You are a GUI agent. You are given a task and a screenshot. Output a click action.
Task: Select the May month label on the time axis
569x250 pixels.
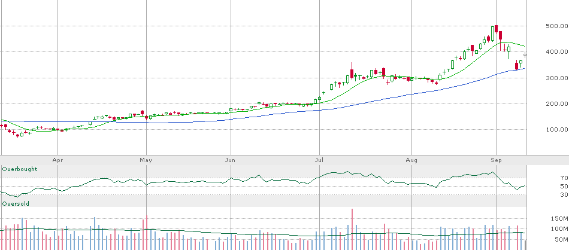click(146, 160)
